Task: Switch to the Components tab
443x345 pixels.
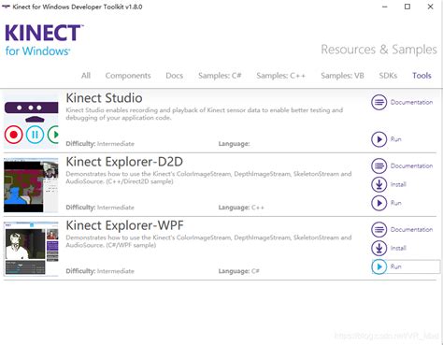Action: click(128, 76)
